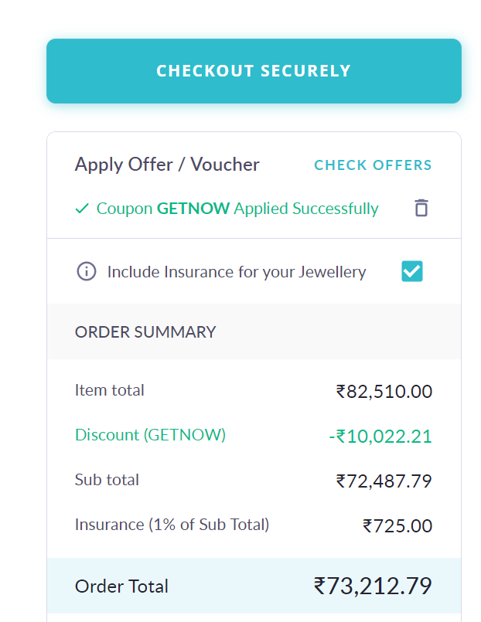The height and width of the screenshot is (622, 481).
Task: Click the Discount (GETNOW) label
Action: pyautogui.click(x=150, y=435)
